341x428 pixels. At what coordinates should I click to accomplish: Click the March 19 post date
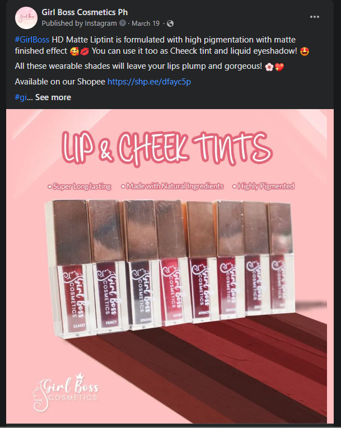(146, 23)
